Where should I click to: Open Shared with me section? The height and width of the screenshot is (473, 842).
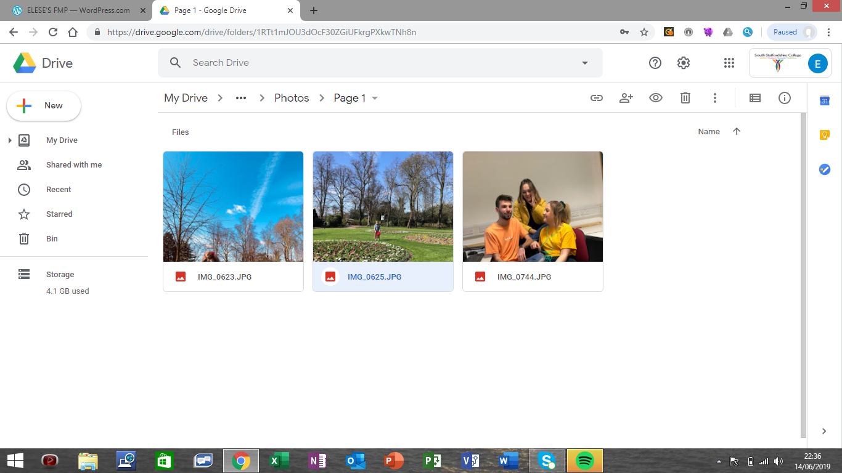tap(74, 165)
